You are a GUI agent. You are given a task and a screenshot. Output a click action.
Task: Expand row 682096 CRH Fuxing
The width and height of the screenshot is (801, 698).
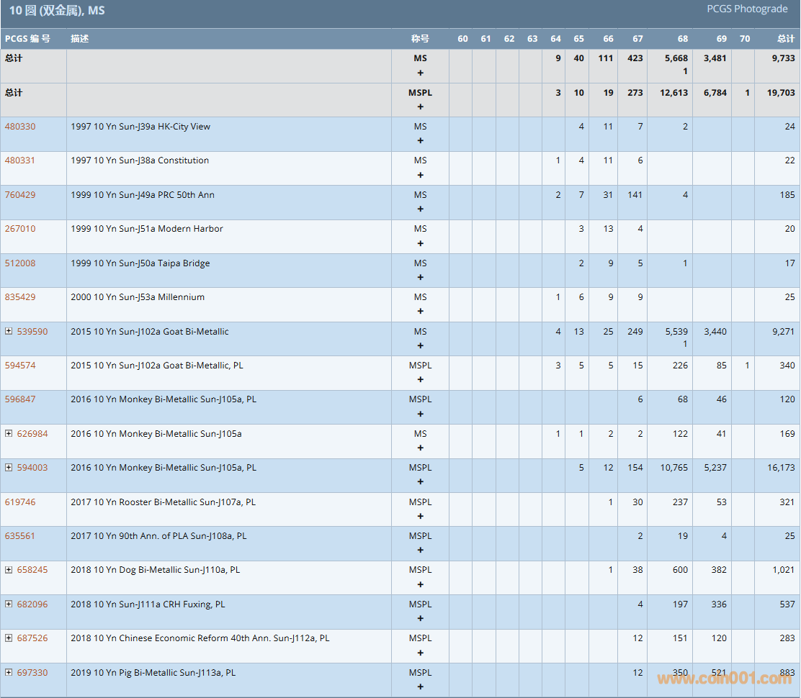(x=9, y=604)
